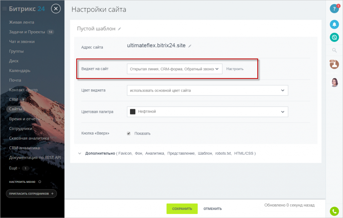Open the menu settings gear icon
The width and height of the screenshot is (343, 218).
click(x=40, y=182)
